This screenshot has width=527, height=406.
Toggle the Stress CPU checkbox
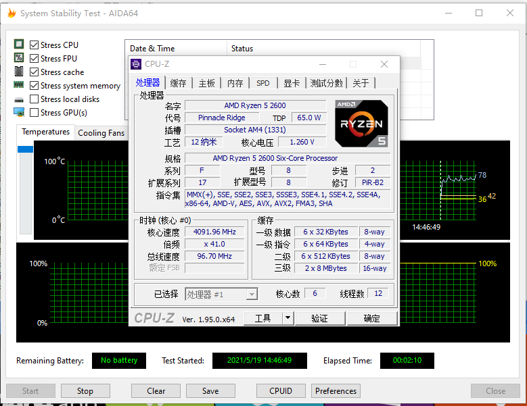click(x=34, y=45)
